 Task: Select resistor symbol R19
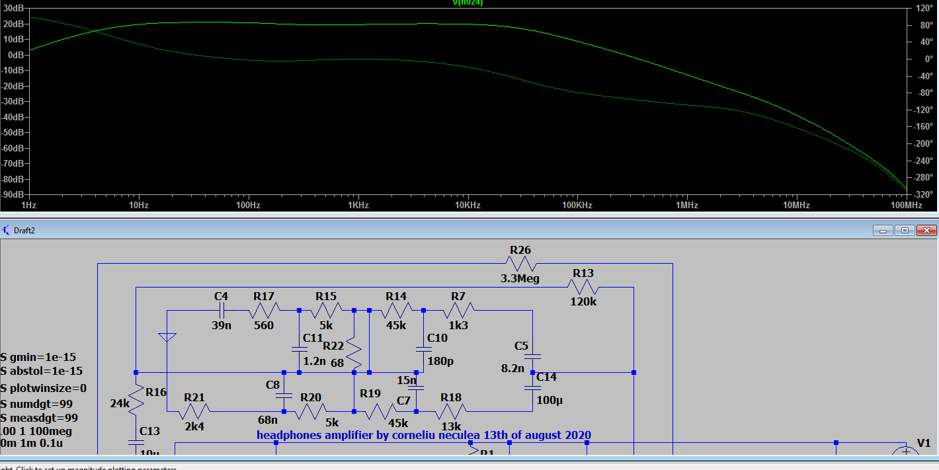[380, 412]
